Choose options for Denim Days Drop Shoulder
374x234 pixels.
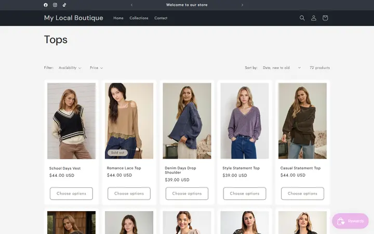tap(187, 193)
